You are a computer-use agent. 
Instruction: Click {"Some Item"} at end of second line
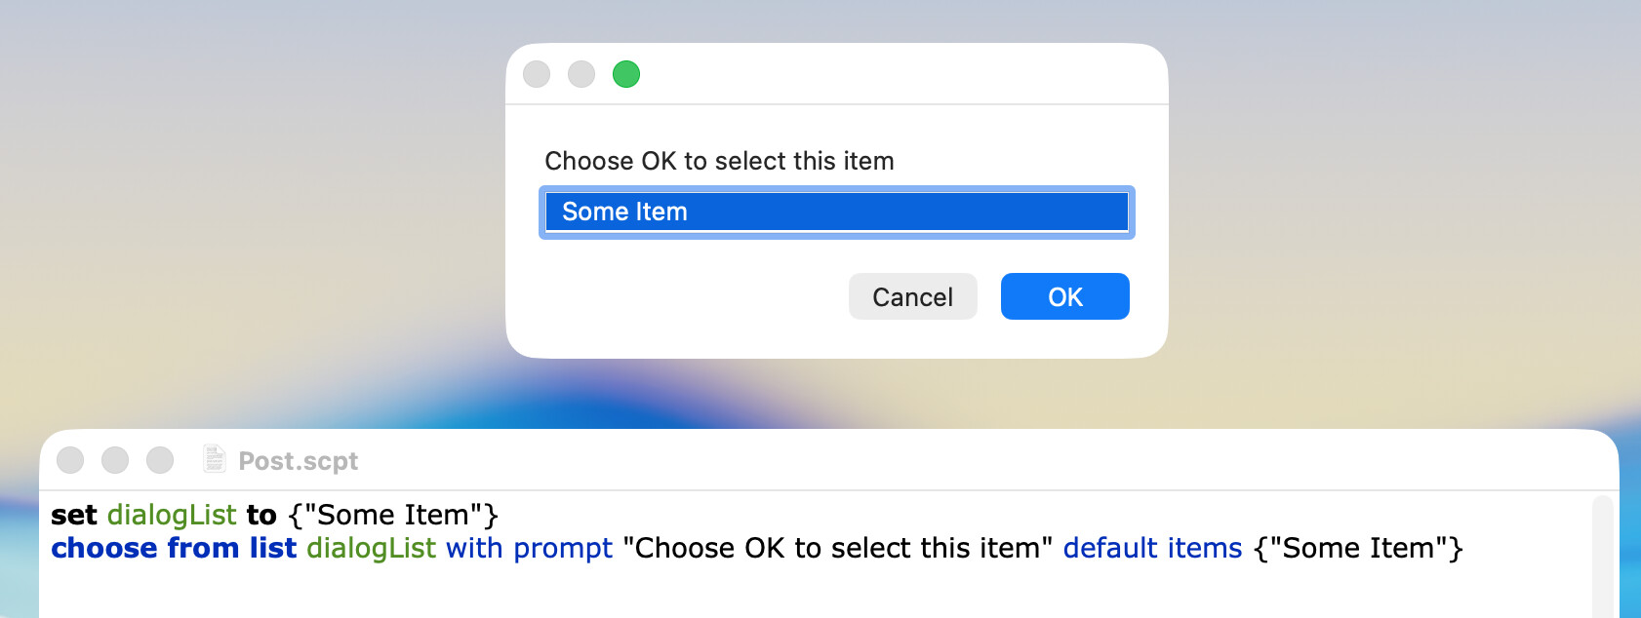(x=1358, y=548)
